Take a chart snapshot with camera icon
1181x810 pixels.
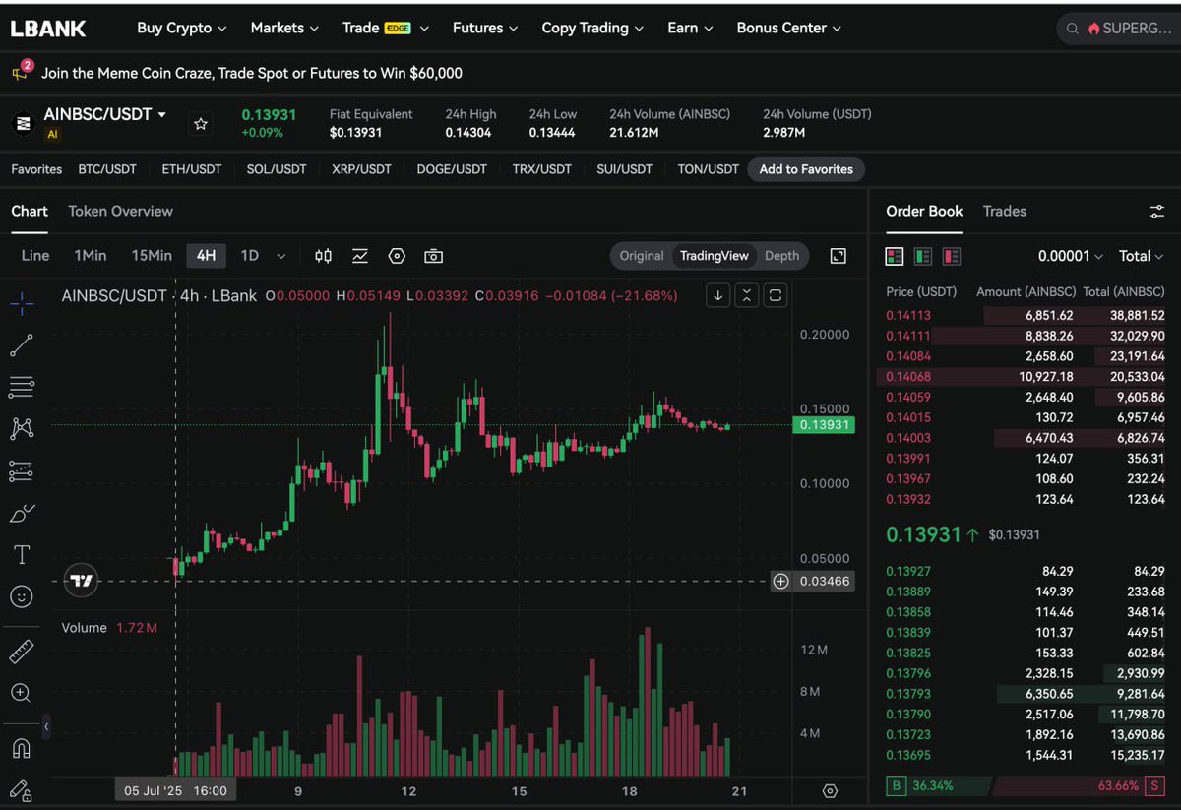(433, 256)
